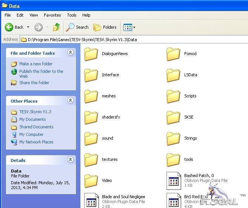
Task: Click the 'textures' folder name
Action: point(110,159)
